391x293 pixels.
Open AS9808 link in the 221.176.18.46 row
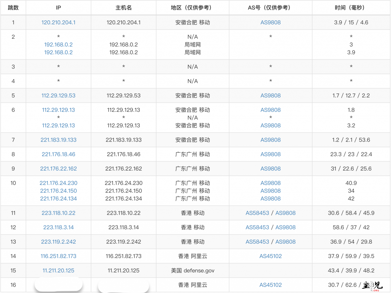point(271,154)
